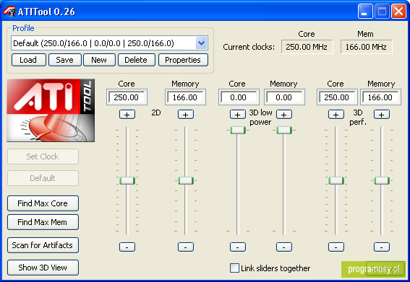Click the ATITool title bar icon

[x=9, y=12]
